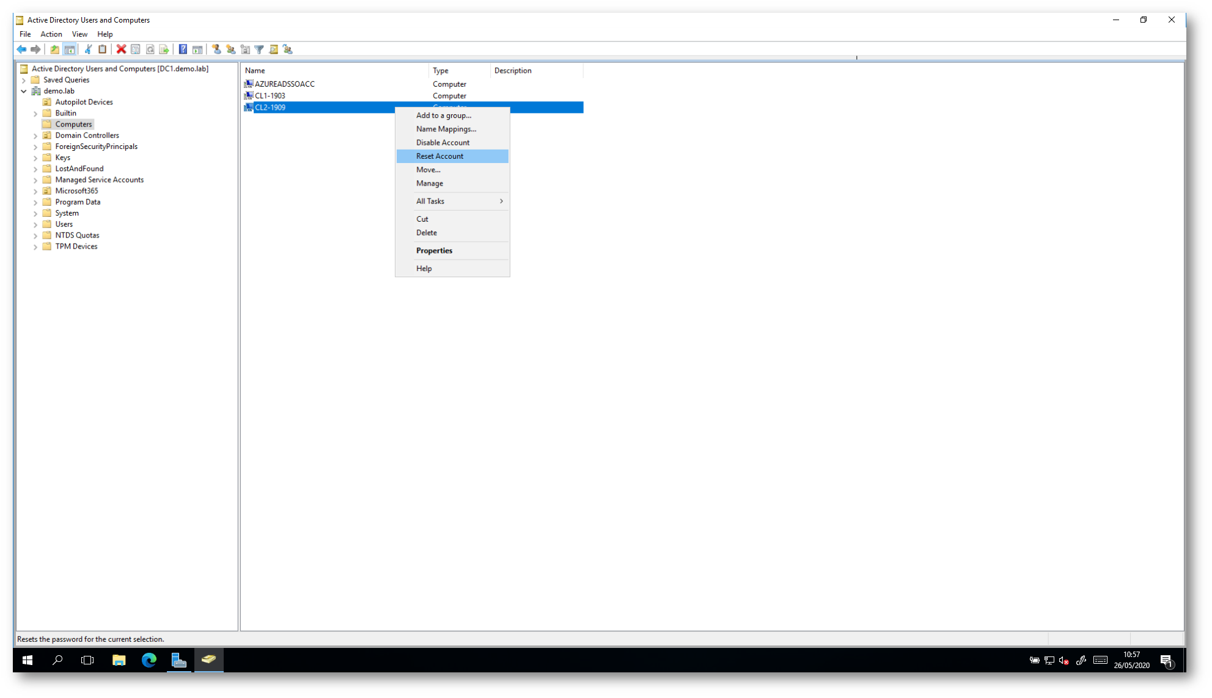
Task: Open the Help menu in menu bar
Action: pos(105,34)
